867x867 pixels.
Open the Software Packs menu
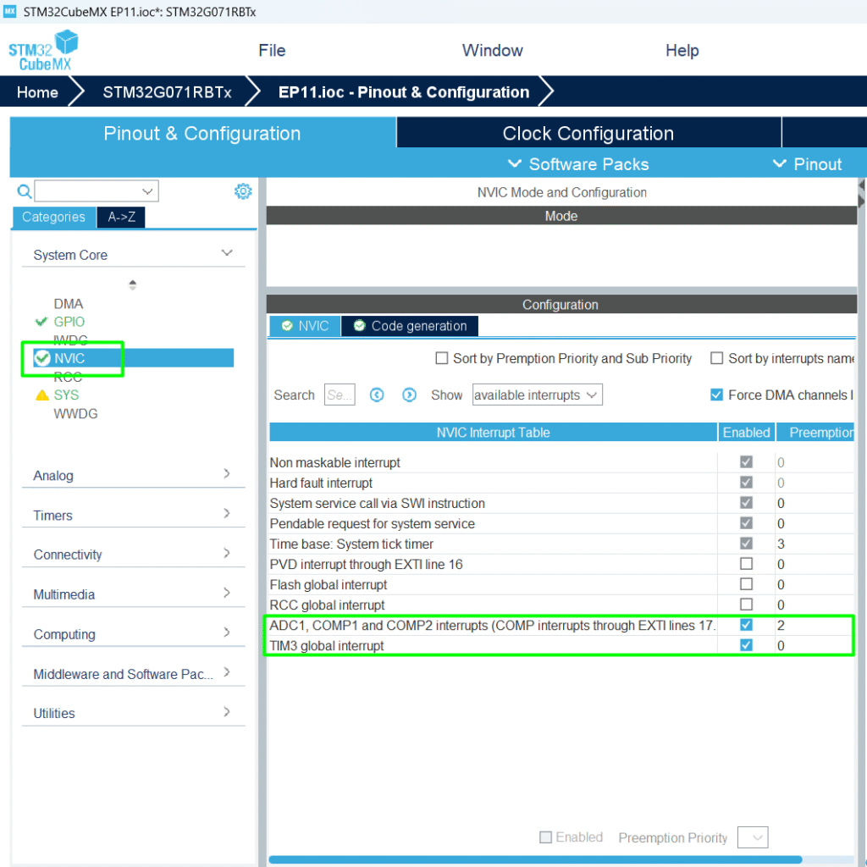coord(578,164)
